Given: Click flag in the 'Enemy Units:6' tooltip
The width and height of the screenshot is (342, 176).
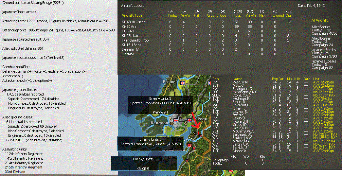Looking at the screenshot, I should click(x=164, y=139).
